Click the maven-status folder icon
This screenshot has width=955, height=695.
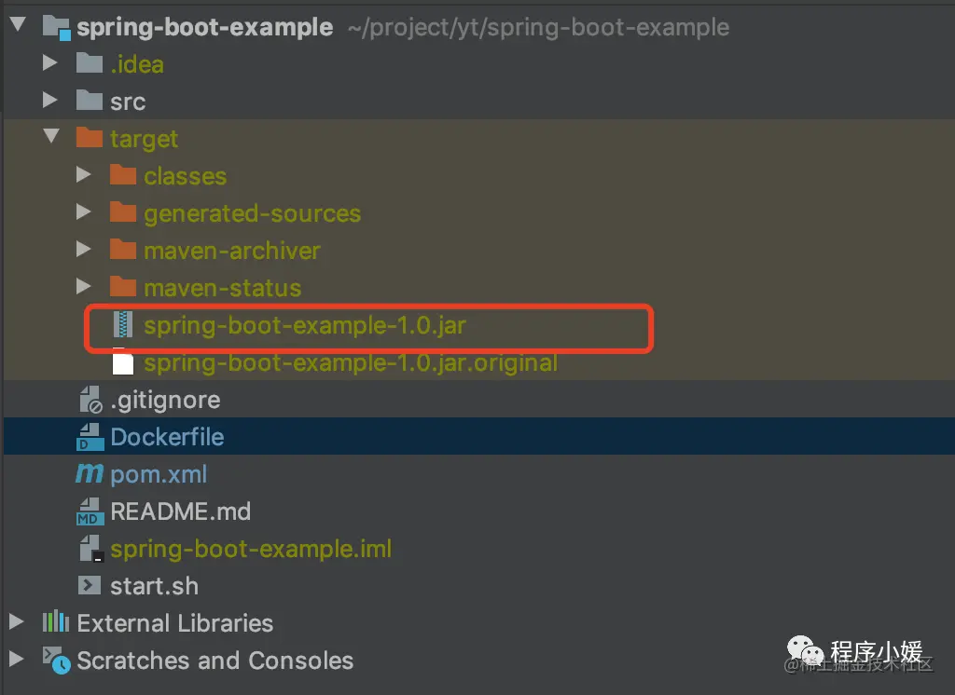point(123,285)
